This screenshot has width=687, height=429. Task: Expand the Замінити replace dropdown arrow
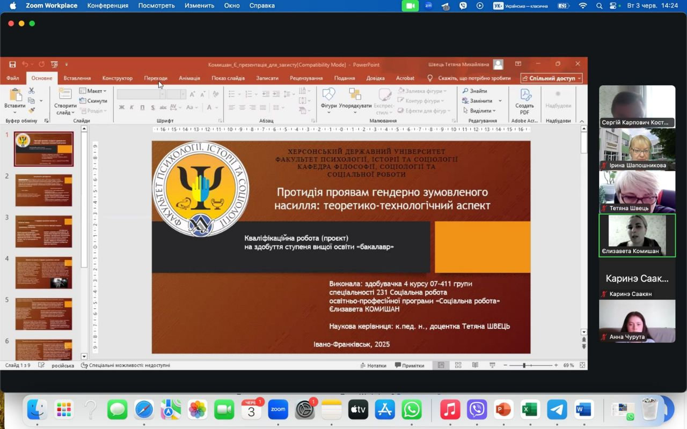tap(500, 101)
